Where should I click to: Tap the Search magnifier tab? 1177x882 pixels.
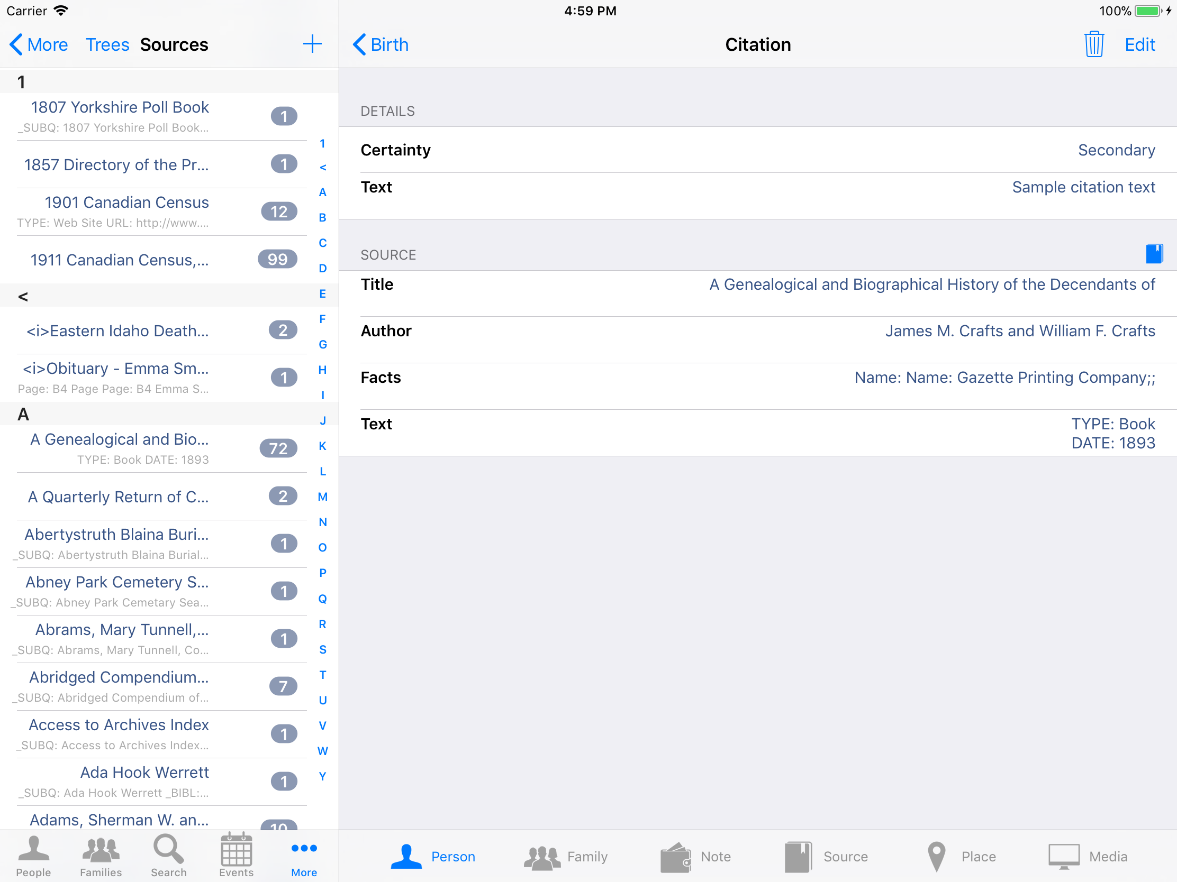point(169,856)
